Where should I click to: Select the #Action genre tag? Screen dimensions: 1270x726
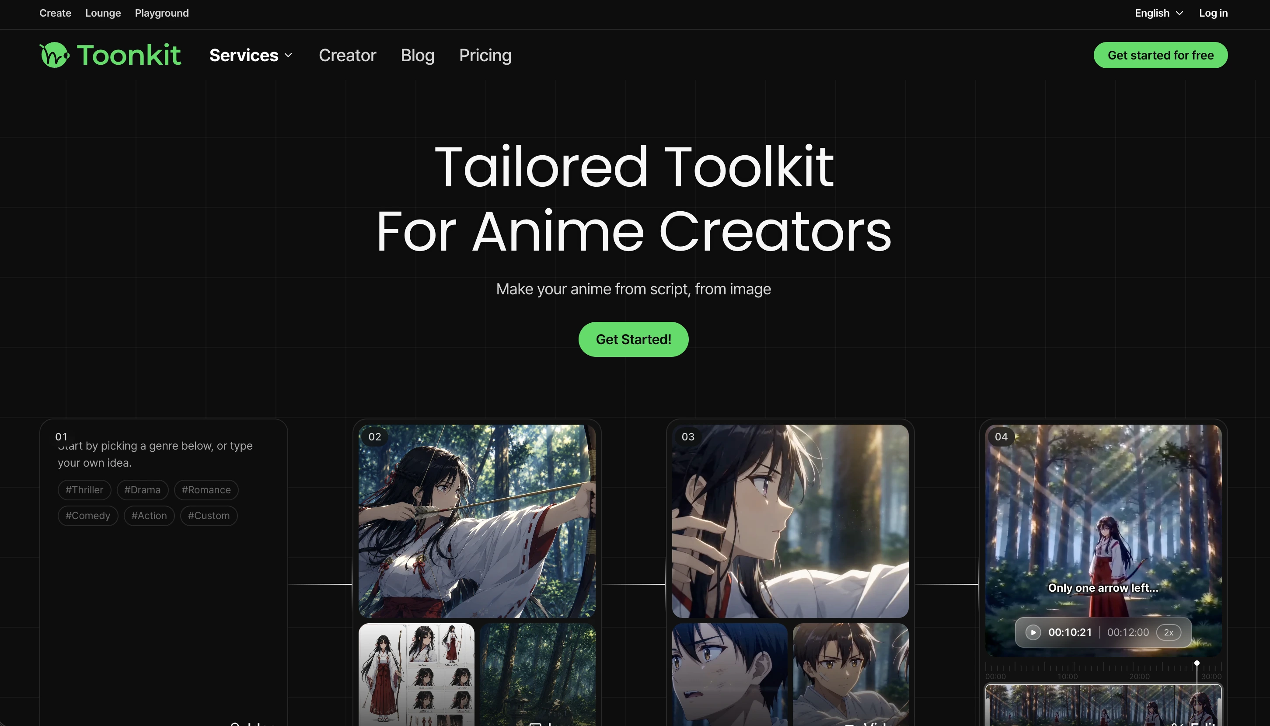[x=149, y=516]
